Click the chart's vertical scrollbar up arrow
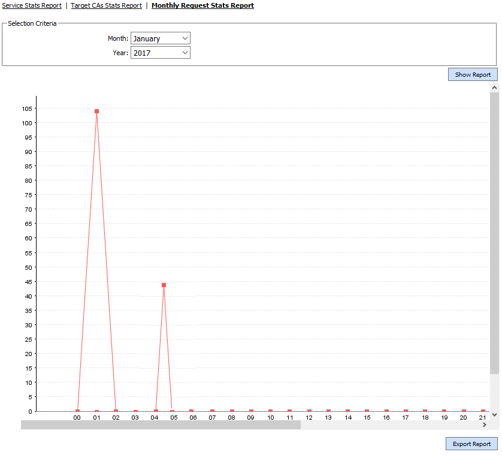 pyautogui.click(x=494, y=88)
